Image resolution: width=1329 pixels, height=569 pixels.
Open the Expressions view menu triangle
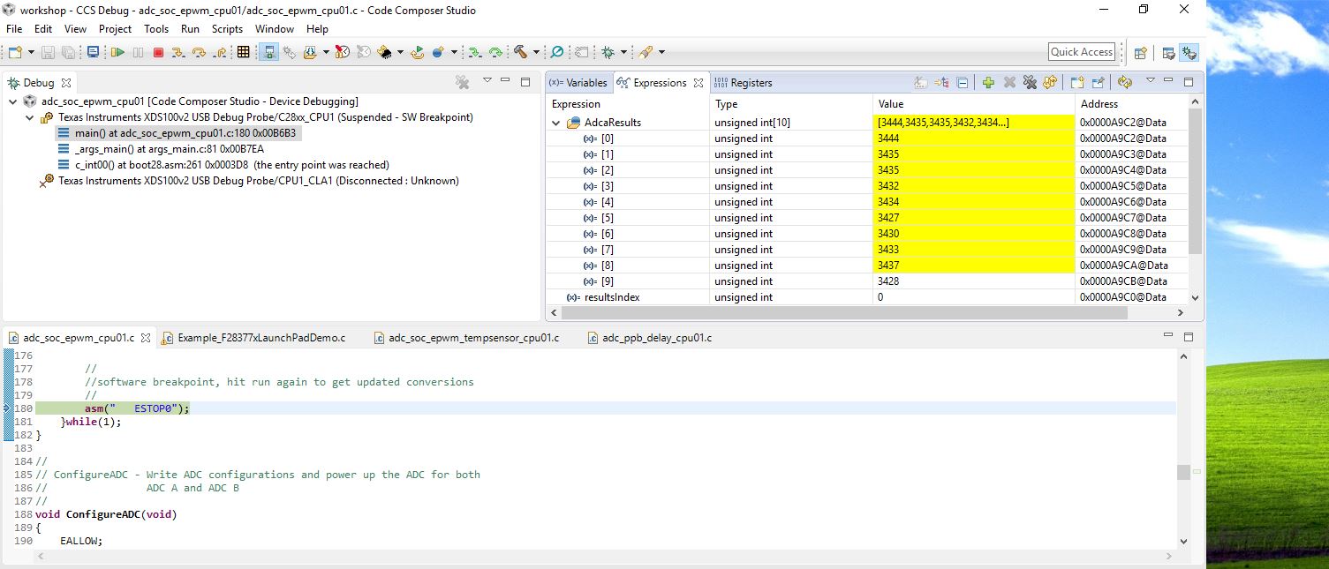pyautogui.click(x=1150, y=81)
